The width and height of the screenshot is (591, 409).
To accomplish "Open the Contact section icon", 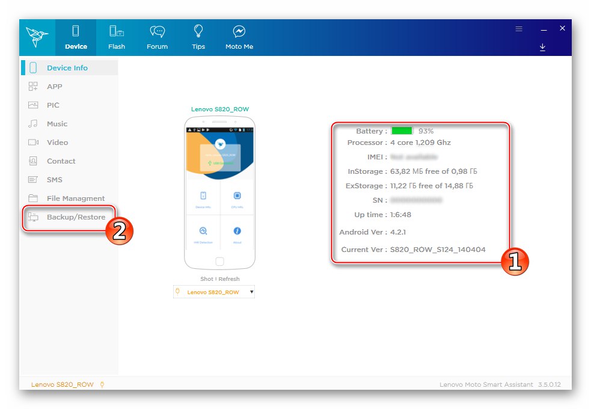I will [34, 161].
